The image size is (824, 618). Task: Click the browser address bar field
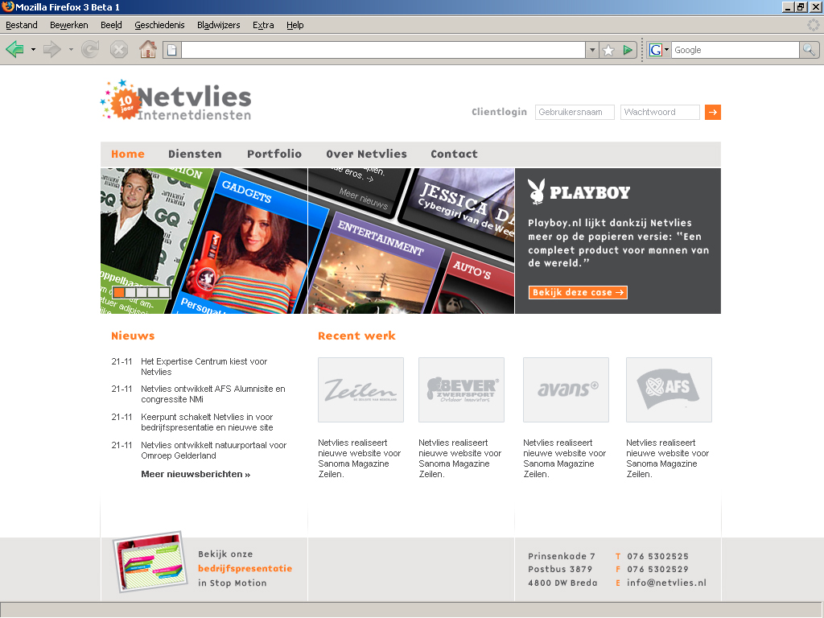[x=383, y=50]
